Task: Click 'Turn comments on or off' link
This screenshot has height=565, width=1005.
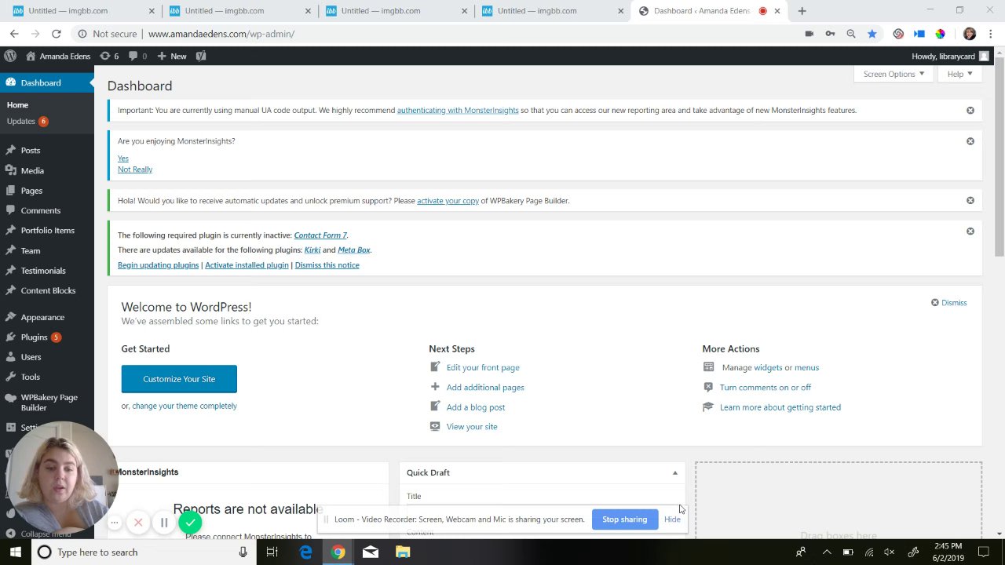Action: [766, 388]
